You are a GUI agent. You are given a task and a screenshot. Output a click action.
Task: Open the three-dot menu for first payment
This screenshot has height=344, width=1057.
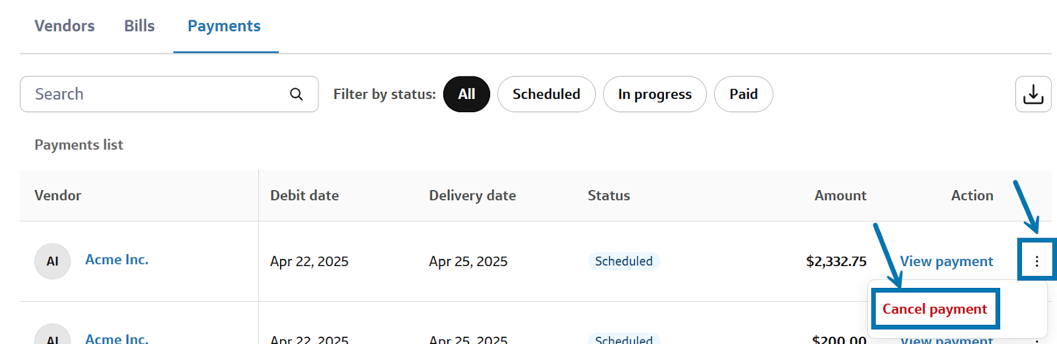tap(1037, 261)
